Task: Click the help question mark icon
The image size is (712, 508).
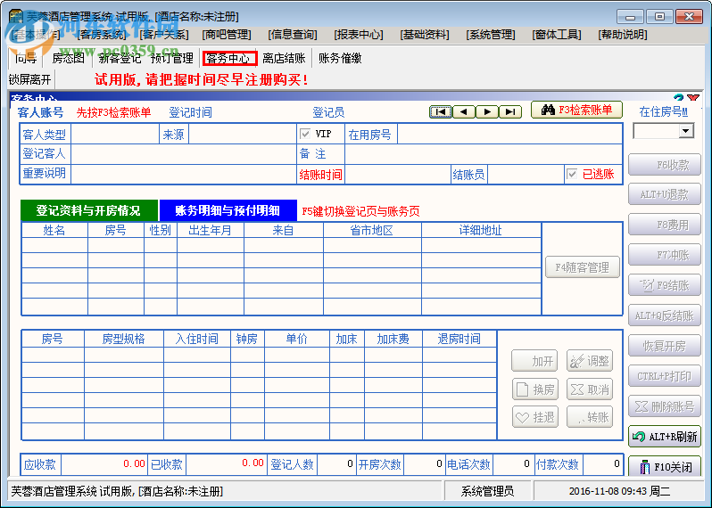Action: click(x=678, y=98)
